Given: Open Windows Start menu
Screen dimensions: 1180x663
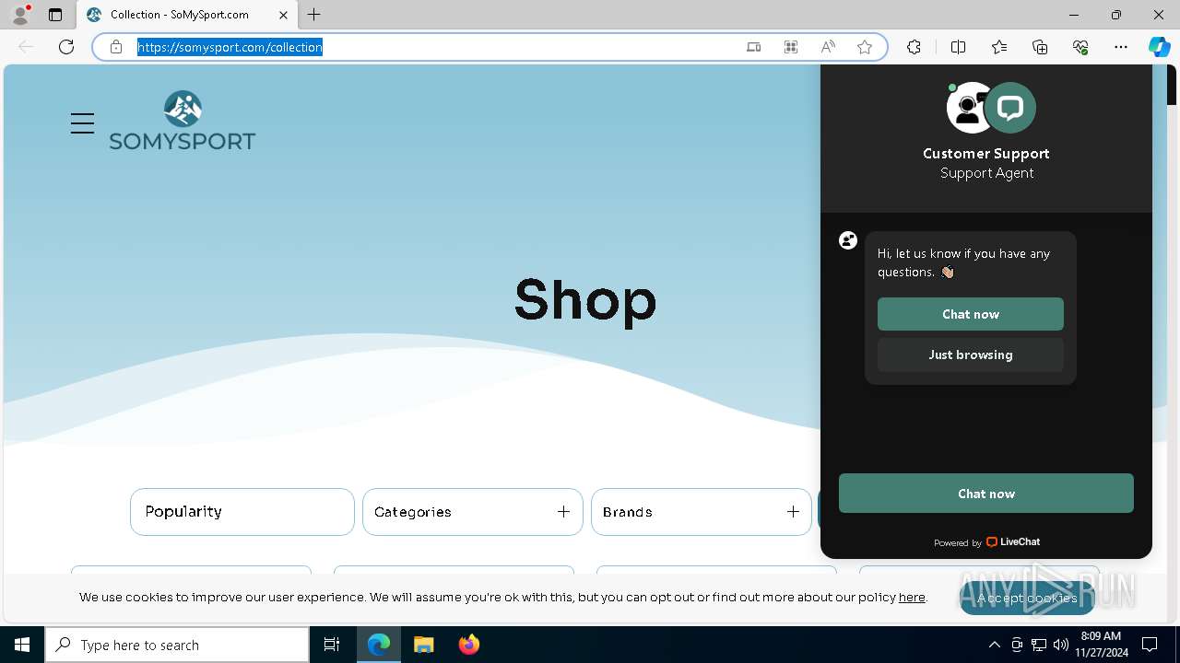Looking at the screenshot, I should pyautogui.click(x=22, y=645).
